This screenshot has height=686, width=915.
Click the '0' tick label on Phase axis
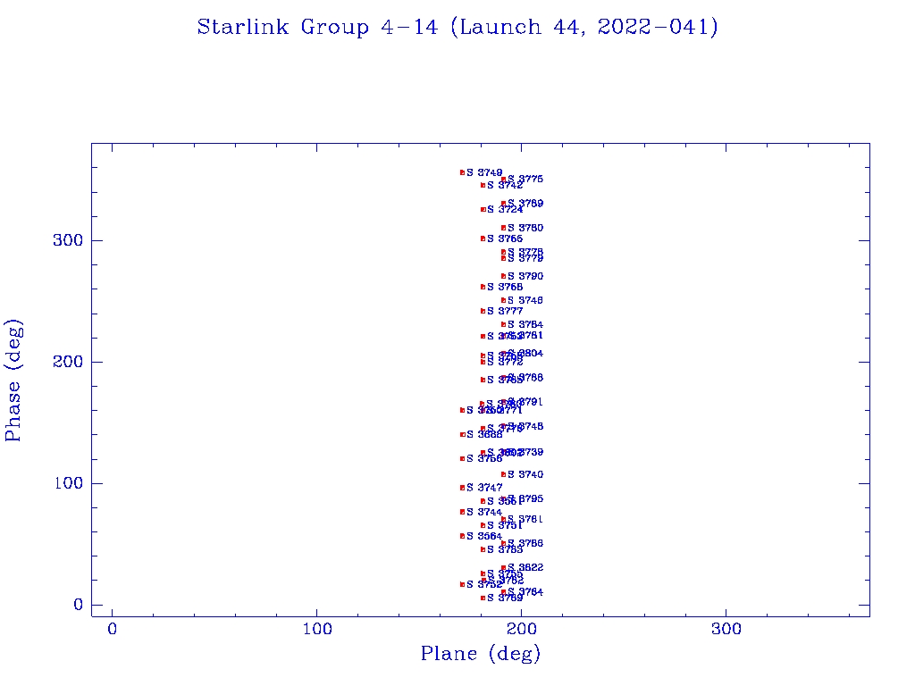(79, 605)
